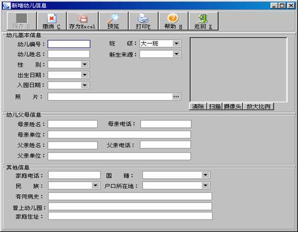298x232 pixels.
Task: Click the 父亲姓名 input field
Action: pos(73,145)
